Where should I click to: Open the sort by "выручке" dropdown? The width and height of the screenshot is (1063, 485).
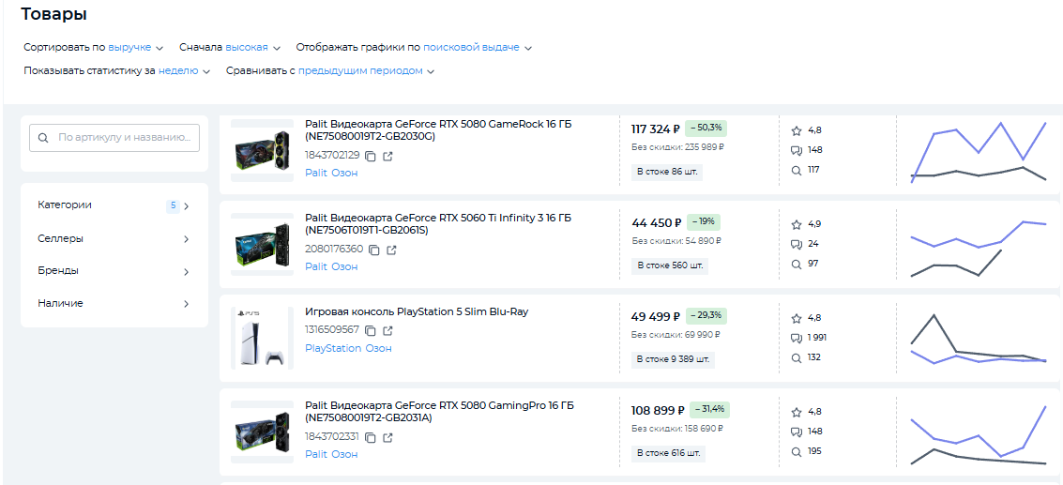pos(135,47)
